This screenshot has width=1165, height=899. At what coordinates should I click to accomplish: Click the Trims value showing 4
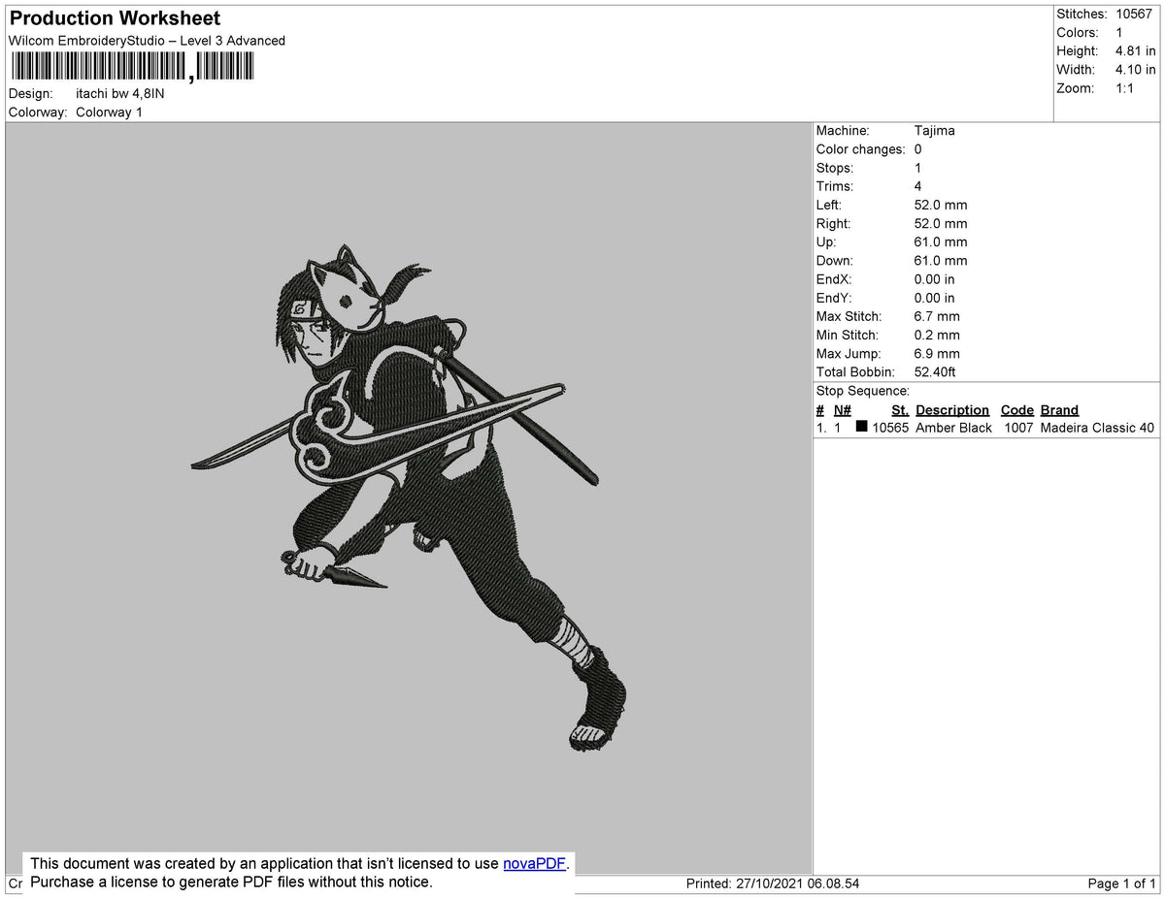tap(918, 186)
